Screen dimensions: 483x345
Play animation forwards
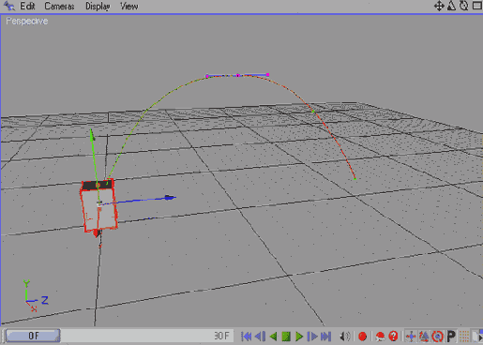tap(299, 337)
